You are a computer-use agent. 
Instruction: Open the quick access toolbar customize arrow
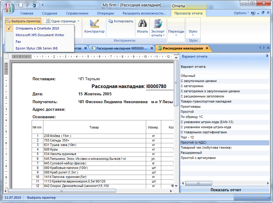(x=43, y=5)
